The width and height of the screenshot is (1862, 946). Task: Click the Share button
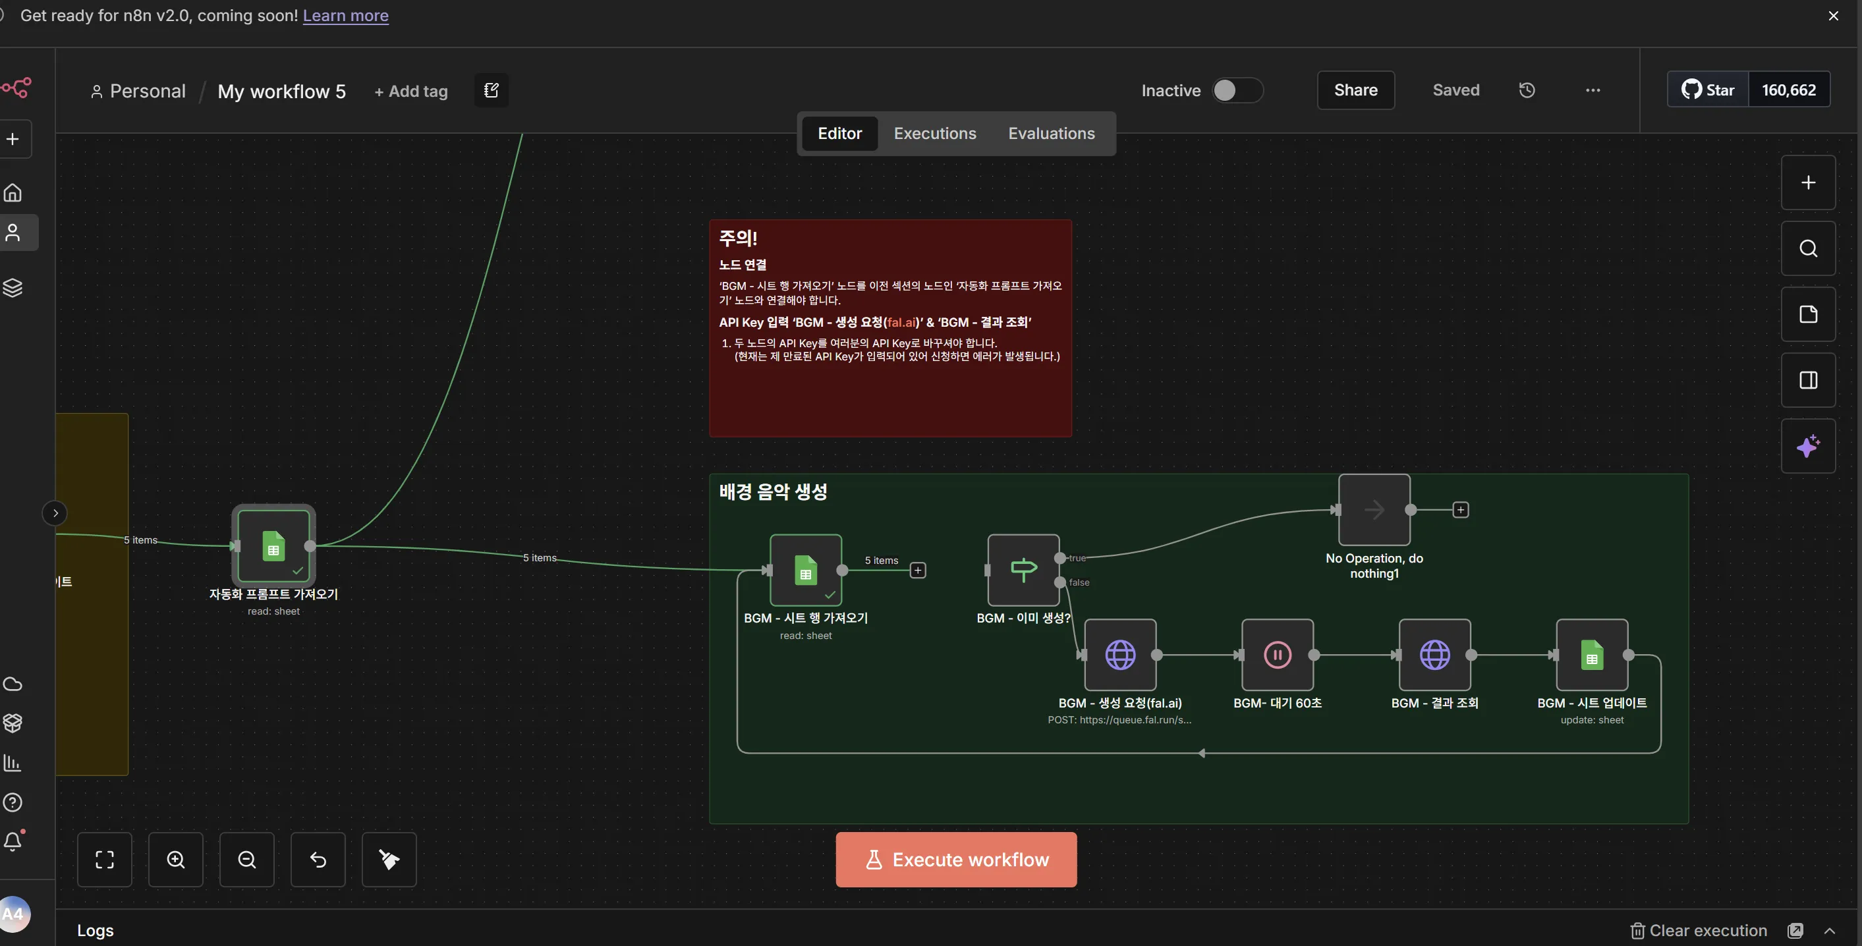click(x=1355, y=90)
